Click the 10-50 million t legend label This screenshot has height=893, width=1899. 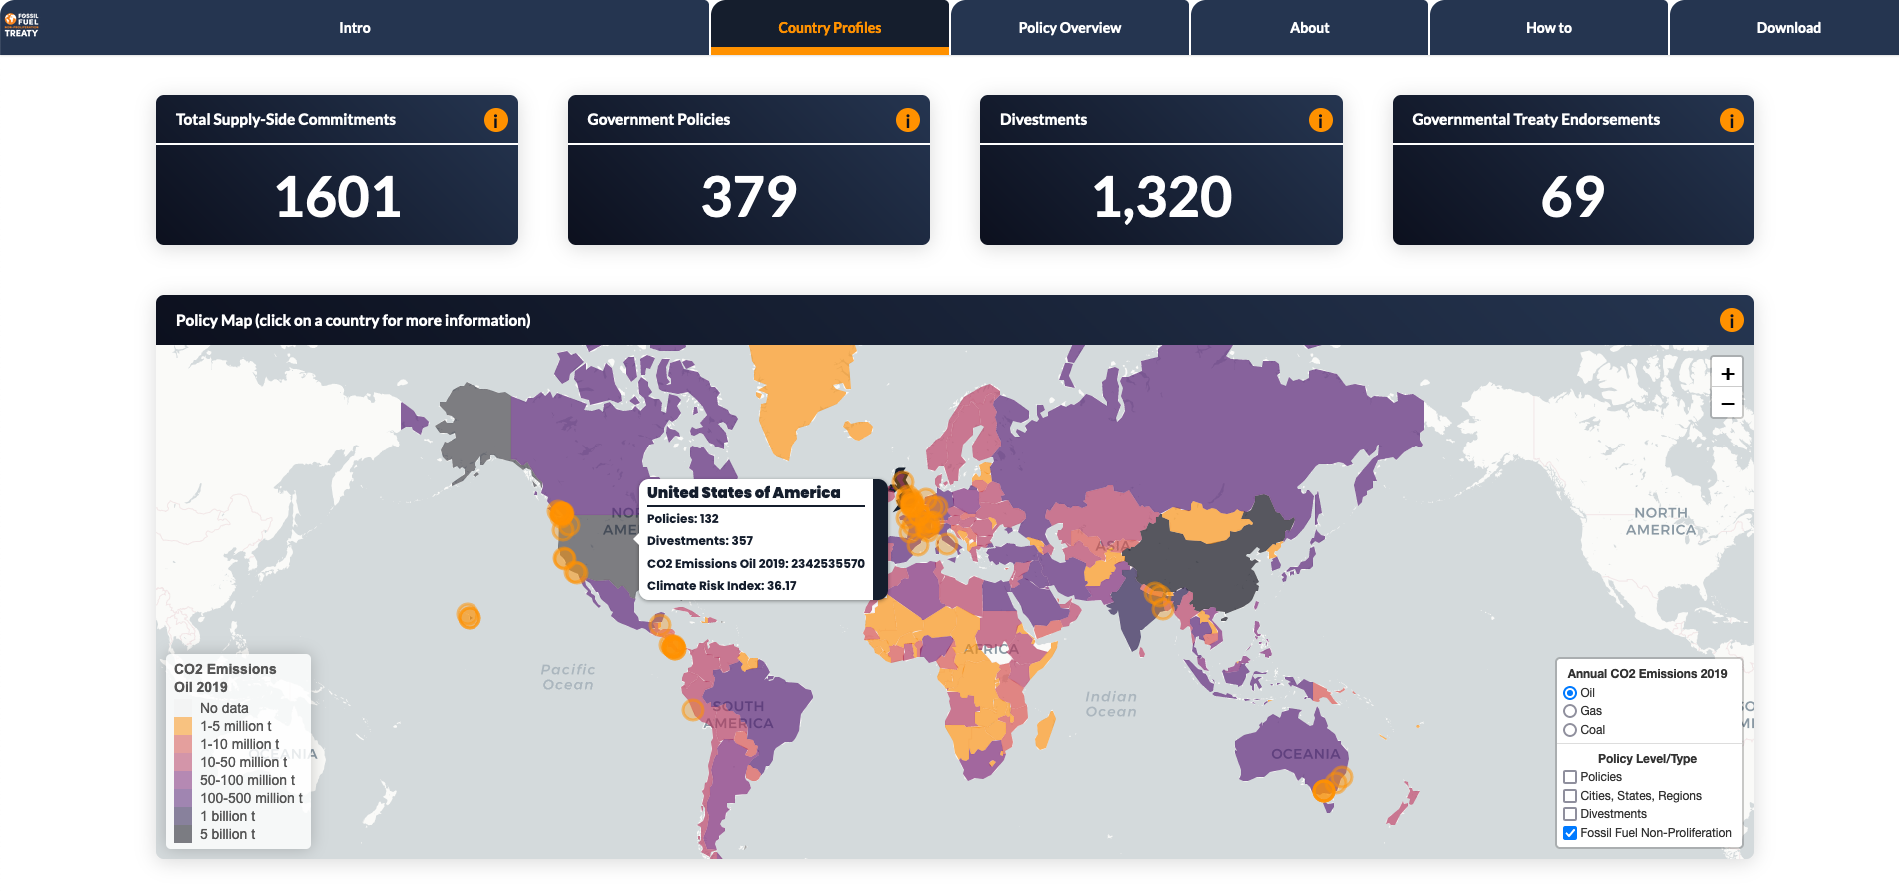tap(244, 762)
